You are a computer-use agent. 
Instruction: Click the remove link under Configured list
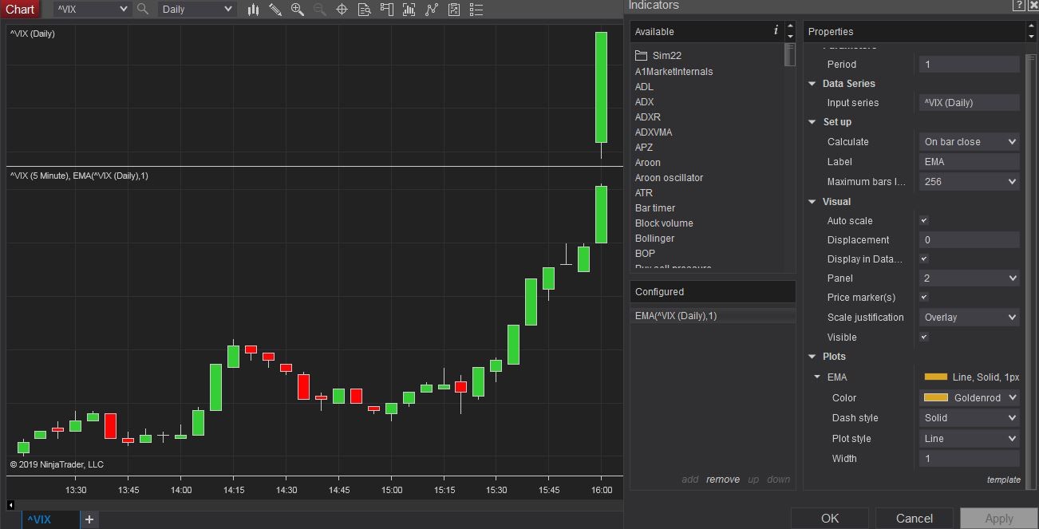click(722, 480)
